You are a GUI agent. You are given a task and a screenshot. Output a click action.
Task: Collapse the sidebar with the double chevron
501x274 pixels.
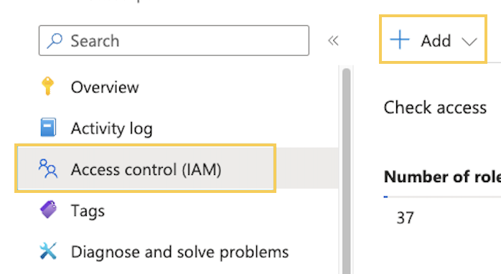click(x=333, y=41)
